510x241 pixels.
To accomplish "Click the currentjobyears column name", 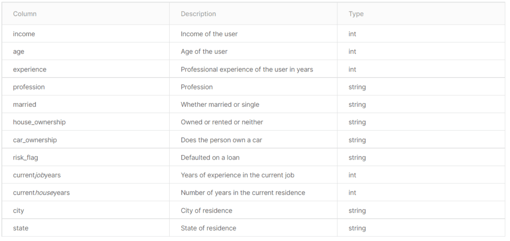I will point(37,175).
